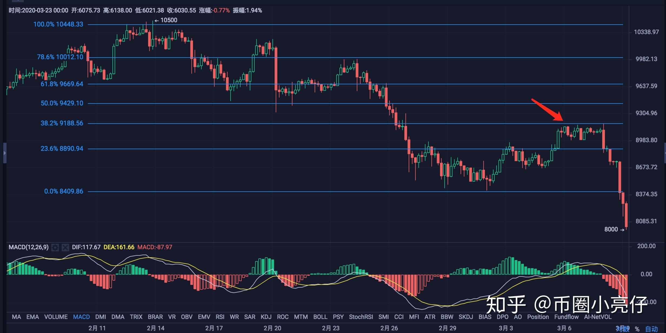Switch to the WR indicator

pos(234,317)
